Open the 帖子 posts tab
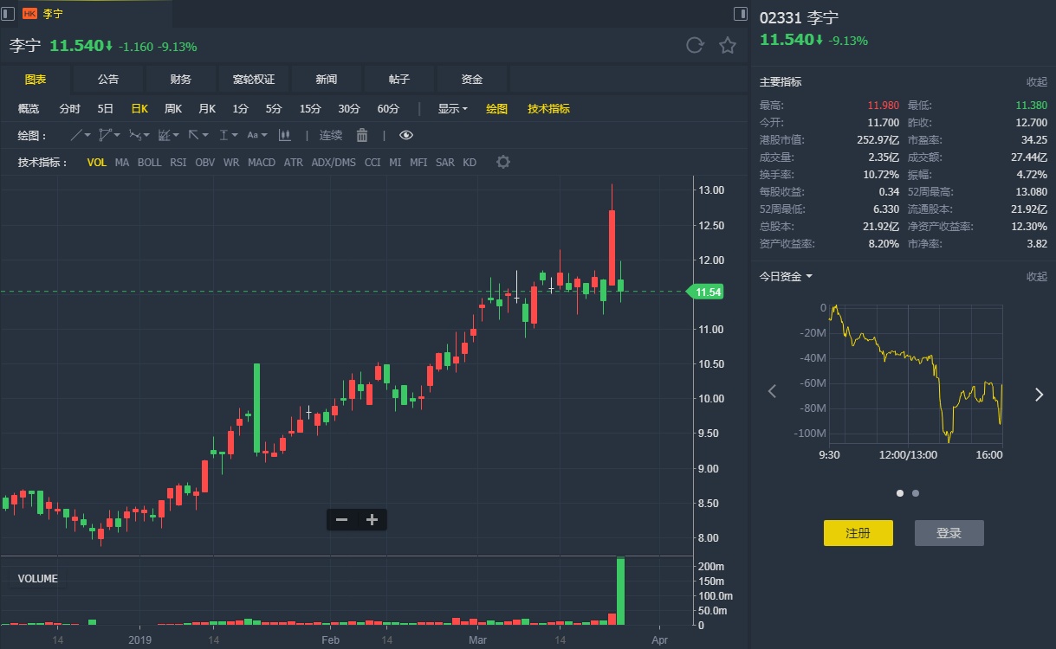 399,79
